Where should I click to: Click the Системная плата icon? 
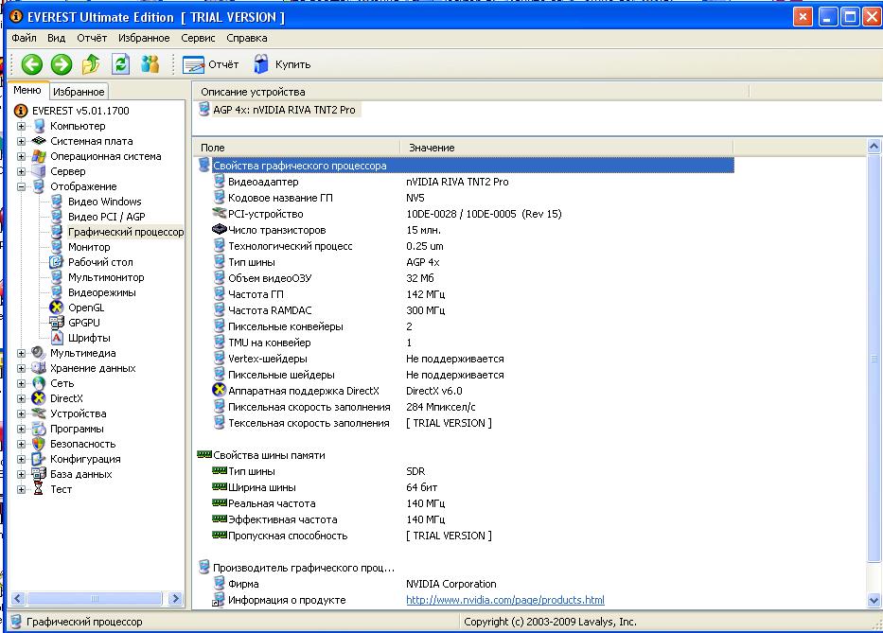38,141
